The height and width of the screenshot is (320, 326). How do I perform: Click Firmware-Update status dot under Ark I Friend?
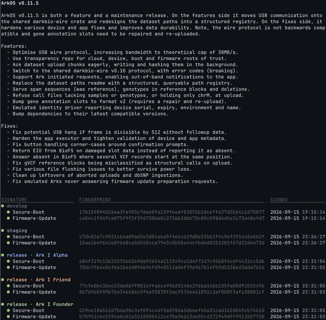tap(8, 292)
